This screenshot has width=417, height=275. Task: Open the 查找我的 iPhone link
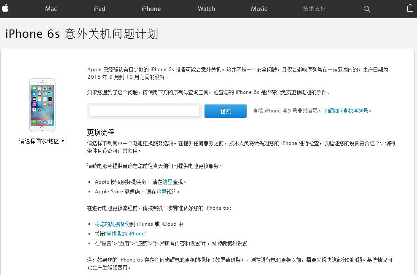pyautogui.click(x=126, y=234)
